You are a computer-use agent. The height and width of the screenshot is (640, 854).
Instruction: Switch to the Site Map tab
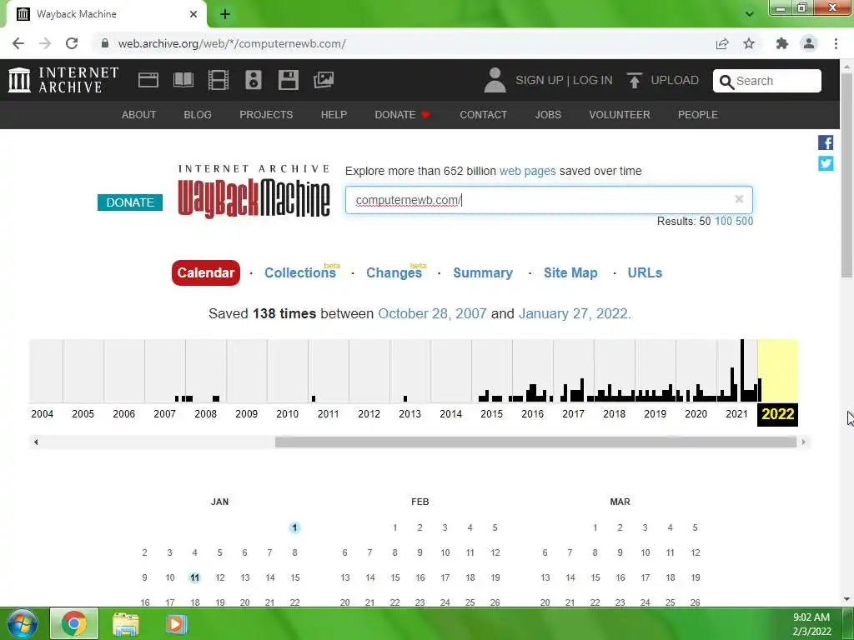click(x=570, y=272)
